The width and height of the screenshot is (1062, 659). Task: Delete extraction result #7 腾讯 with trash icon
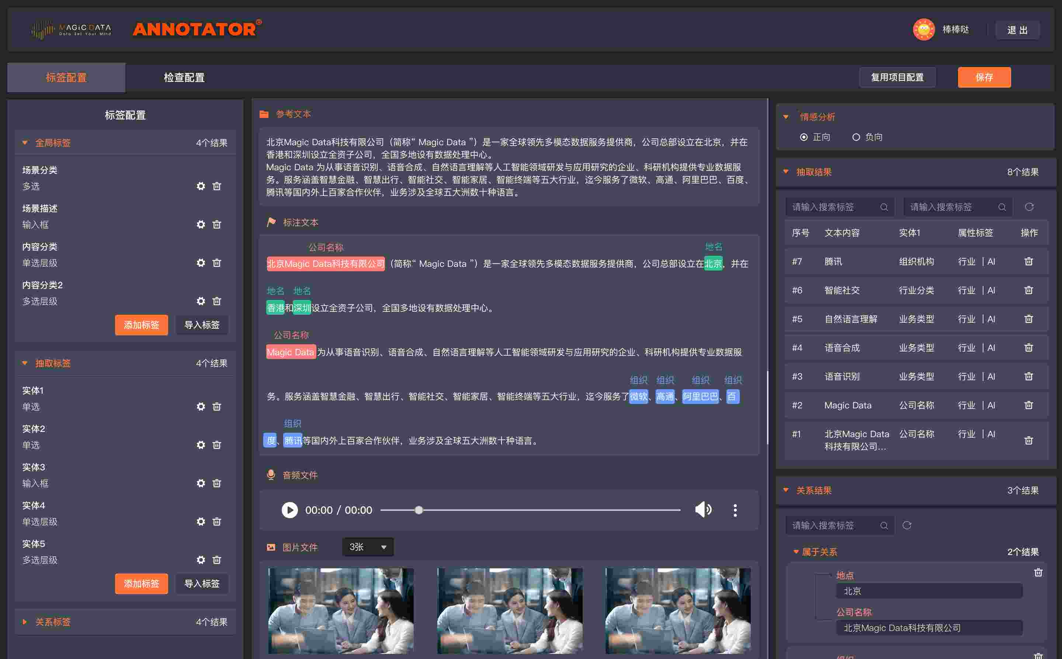click(x=1029, y=262)
